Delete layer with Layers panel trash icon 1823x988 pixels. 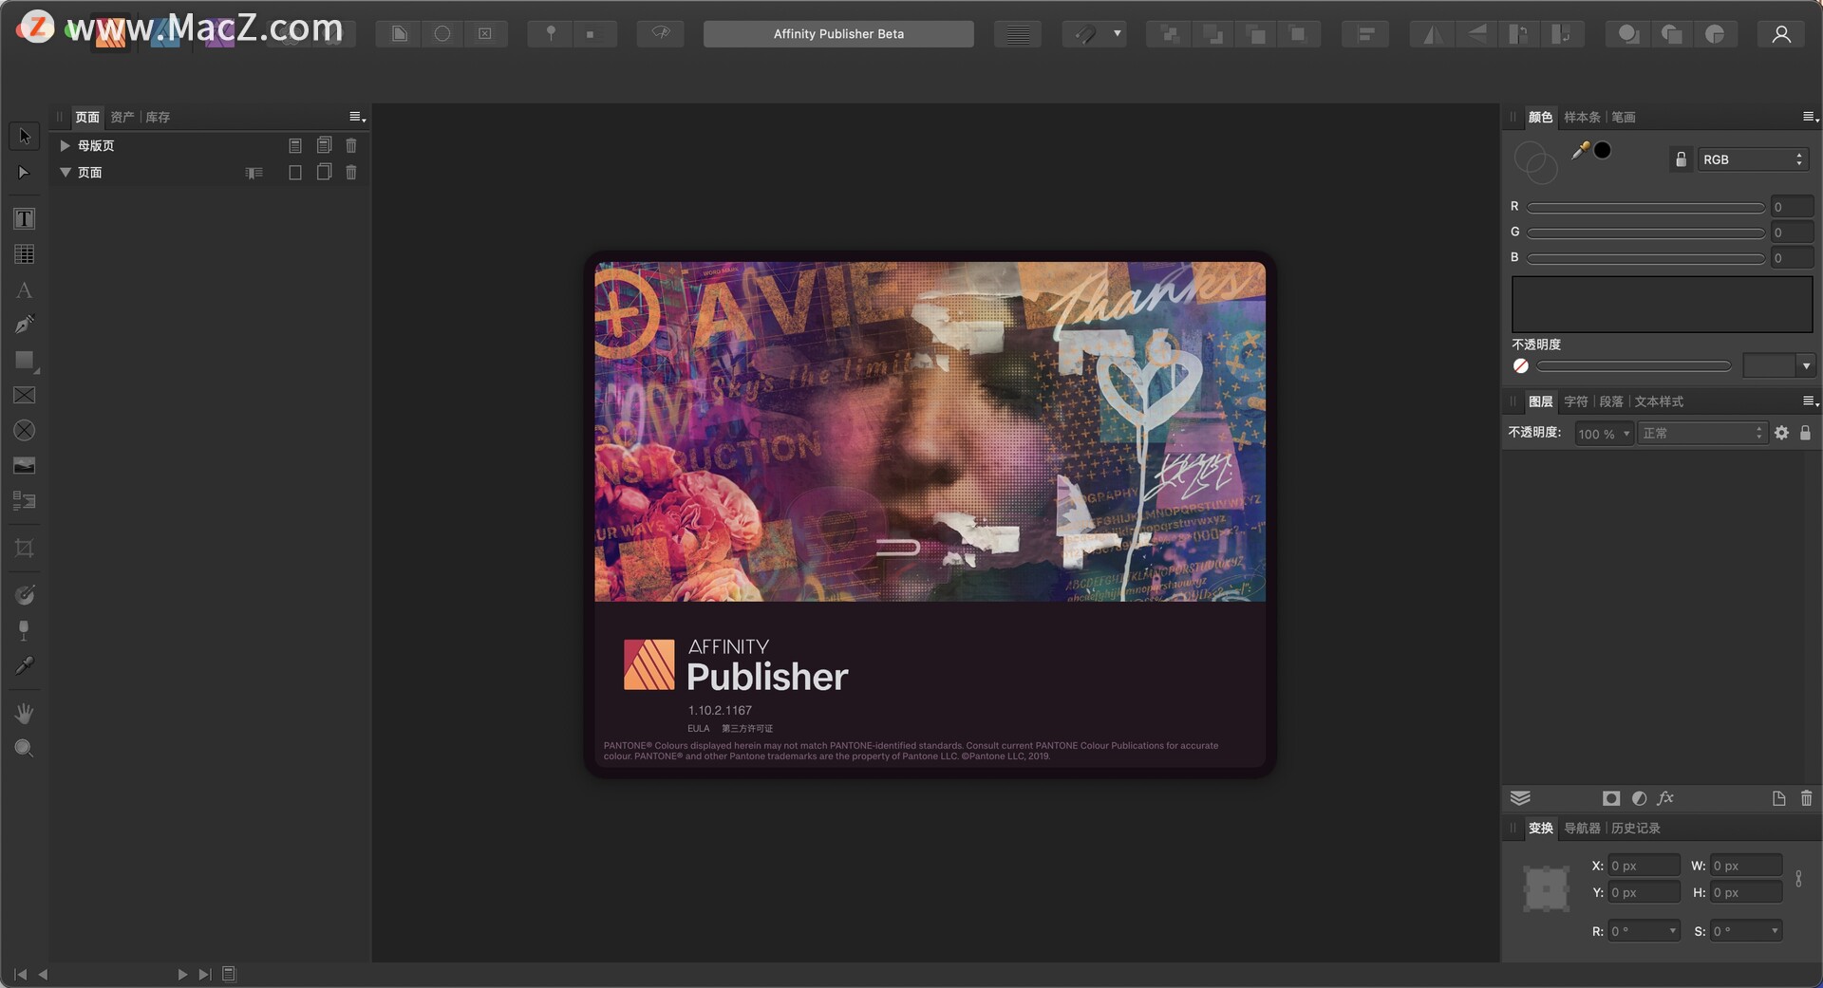[x=1806, y=799]
